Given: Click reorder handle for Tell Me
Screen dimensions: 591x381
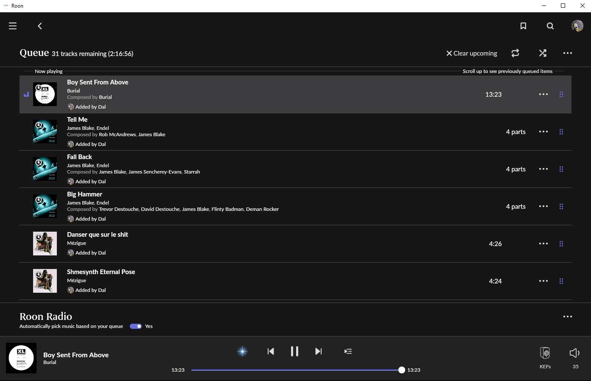Looking at the screenshot, I should [561, 132].
